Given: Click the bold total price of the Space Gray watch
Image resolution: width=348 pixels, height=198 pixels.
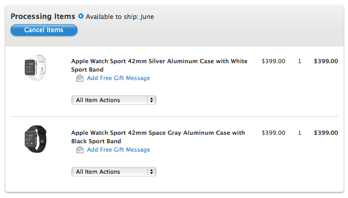Looking at the screenshot, I should point(326,133).
